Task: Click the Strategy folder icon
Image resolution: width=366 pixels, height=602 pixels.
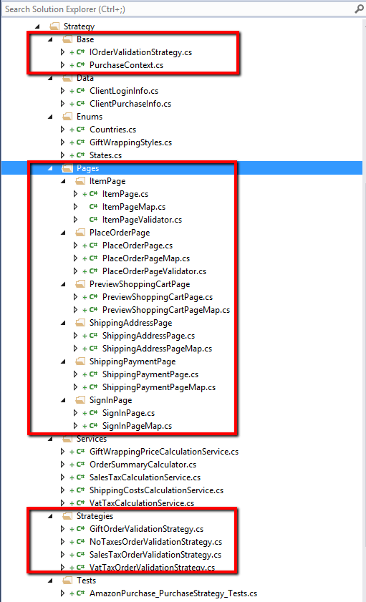Action: [54, 26]
